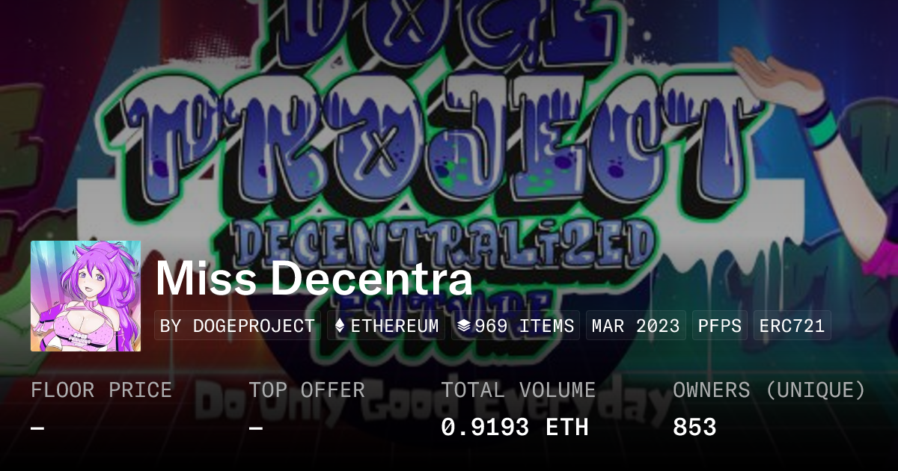
Task: Select the FLOOR PRICE stat label
Action: pyautogui.click(x=101, y=390)
